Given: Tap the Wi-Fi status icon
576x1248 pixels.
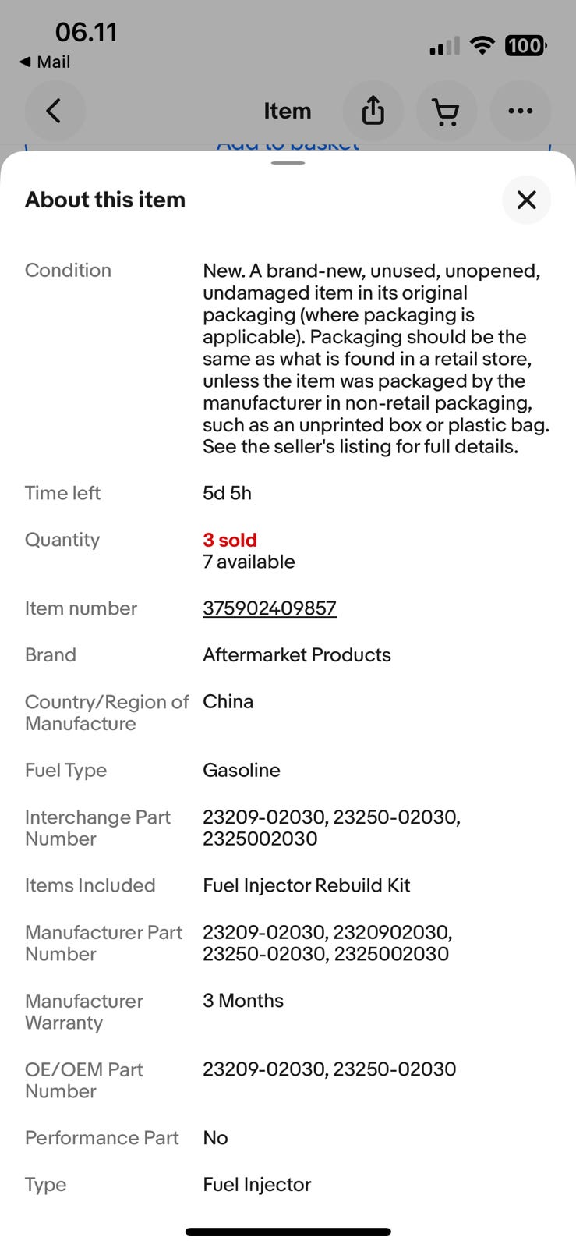Looking at the screenshot, I should point(483,45).
